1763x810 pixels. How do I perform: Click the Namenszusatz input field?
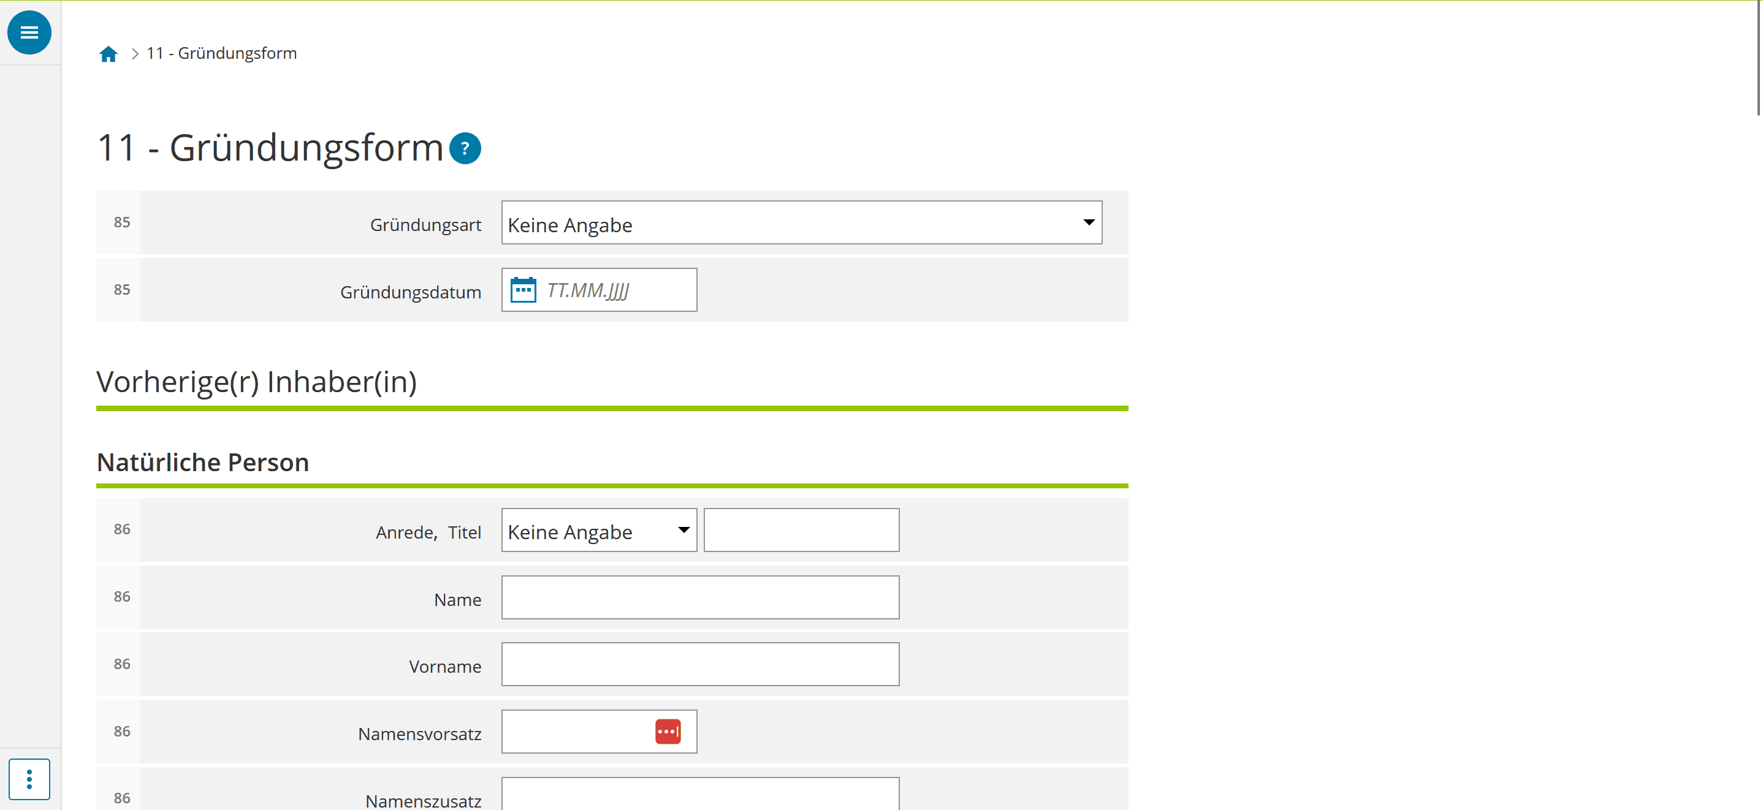click(699, 795)
